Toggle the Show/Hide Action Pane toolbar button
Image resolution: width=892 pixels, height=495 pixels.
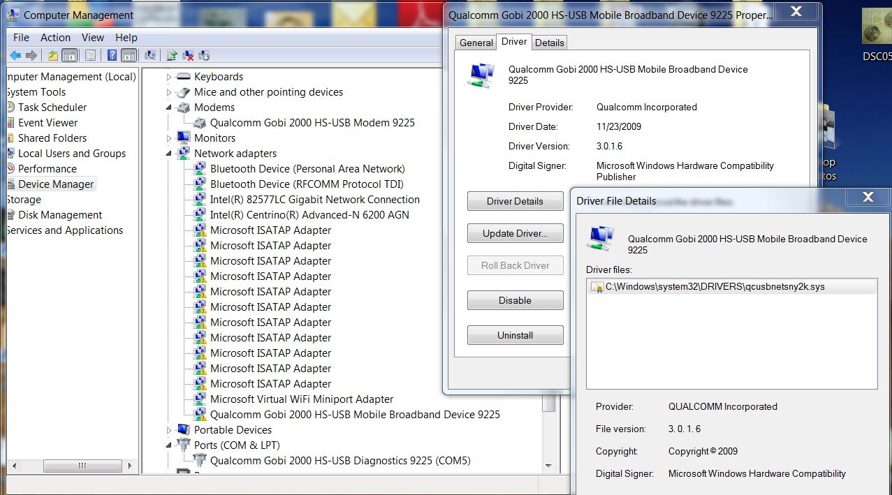pos(129,56)
